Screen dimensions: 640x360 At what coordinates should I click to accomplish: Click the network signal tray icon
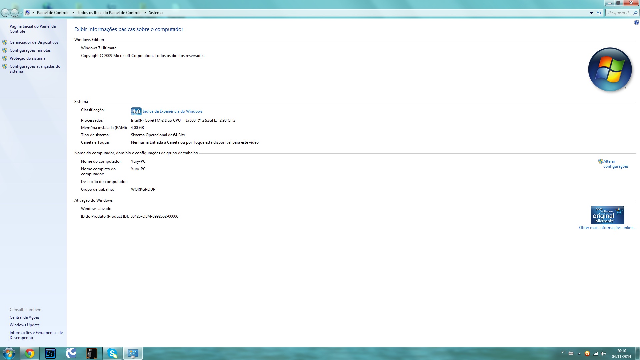[595, 354]
